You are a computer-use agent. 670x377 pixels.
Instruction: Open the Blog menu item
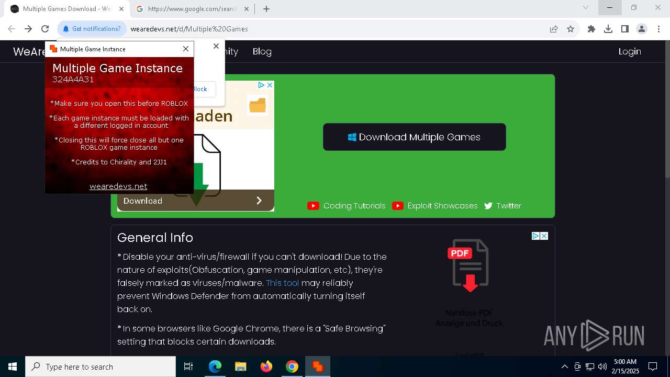262,51
